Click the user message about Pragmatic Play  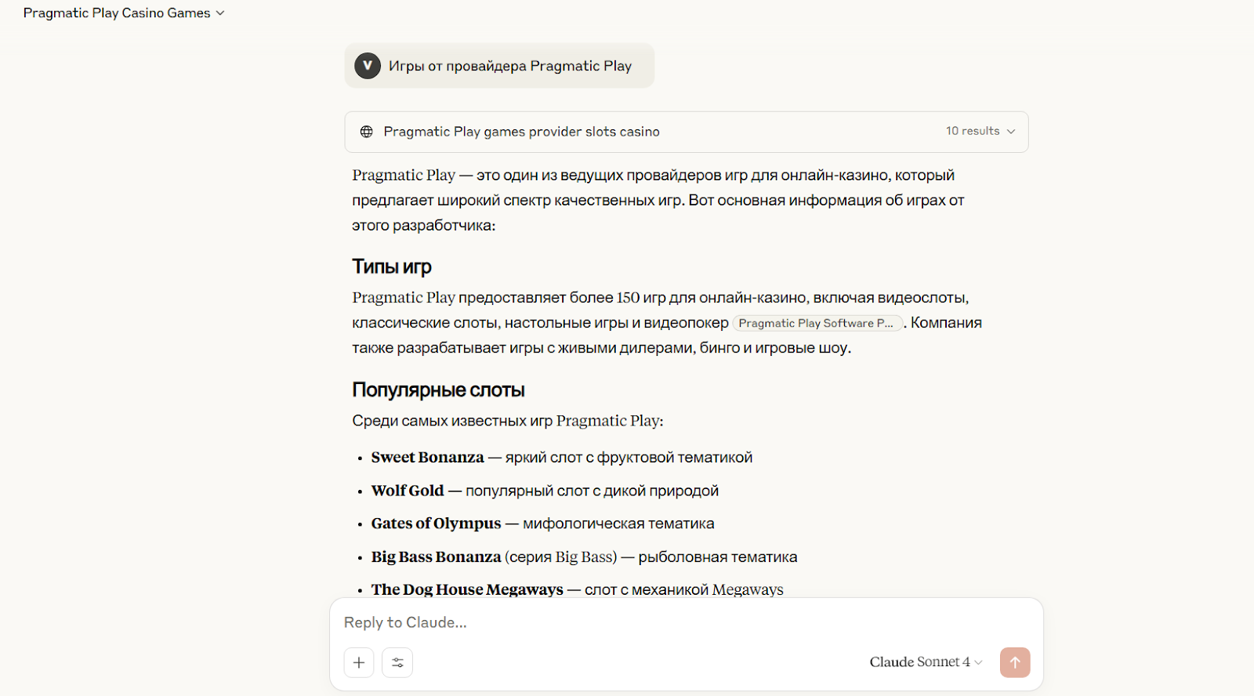click(510, 66)
